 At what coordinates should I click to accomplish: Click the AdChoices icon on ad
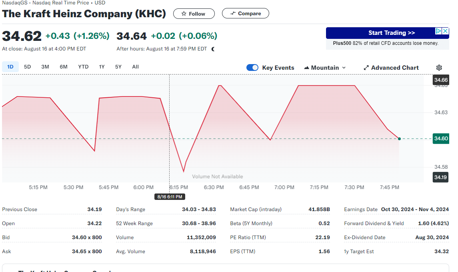tap(438, 31)
